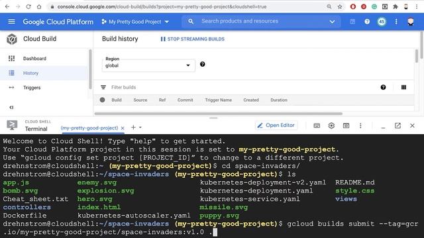Open the Region global dropdown
424x238 pixels.
[148, 65]
